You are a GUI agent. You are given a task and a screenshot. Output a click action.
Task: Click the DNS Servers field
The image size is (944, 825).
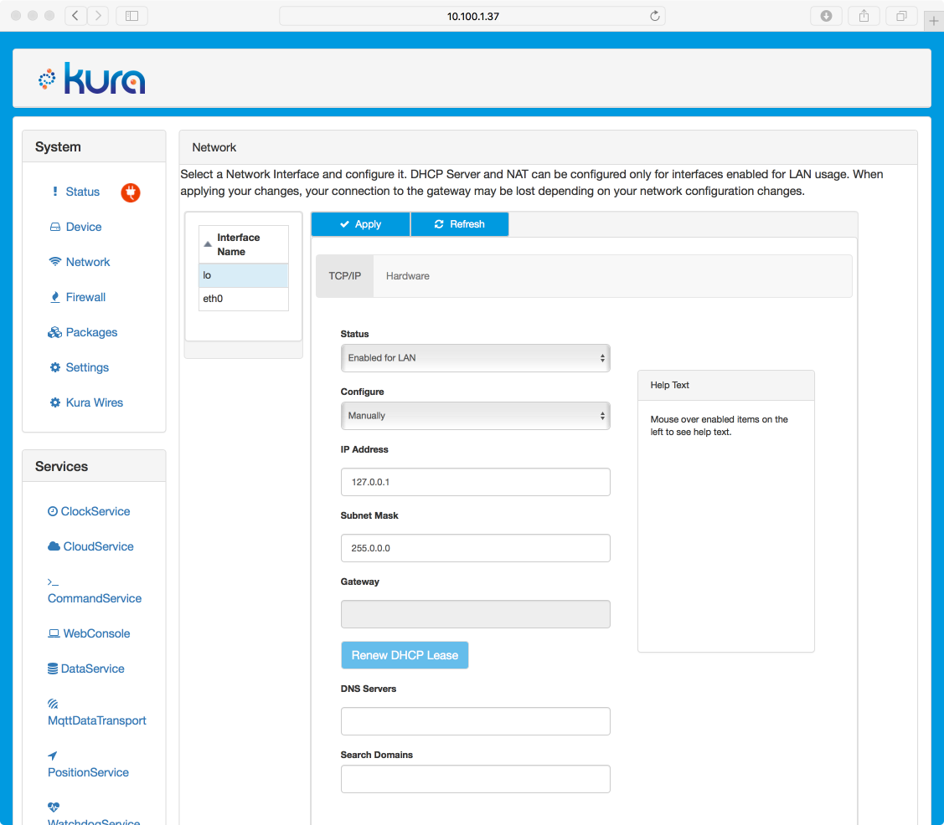point(475,721)
